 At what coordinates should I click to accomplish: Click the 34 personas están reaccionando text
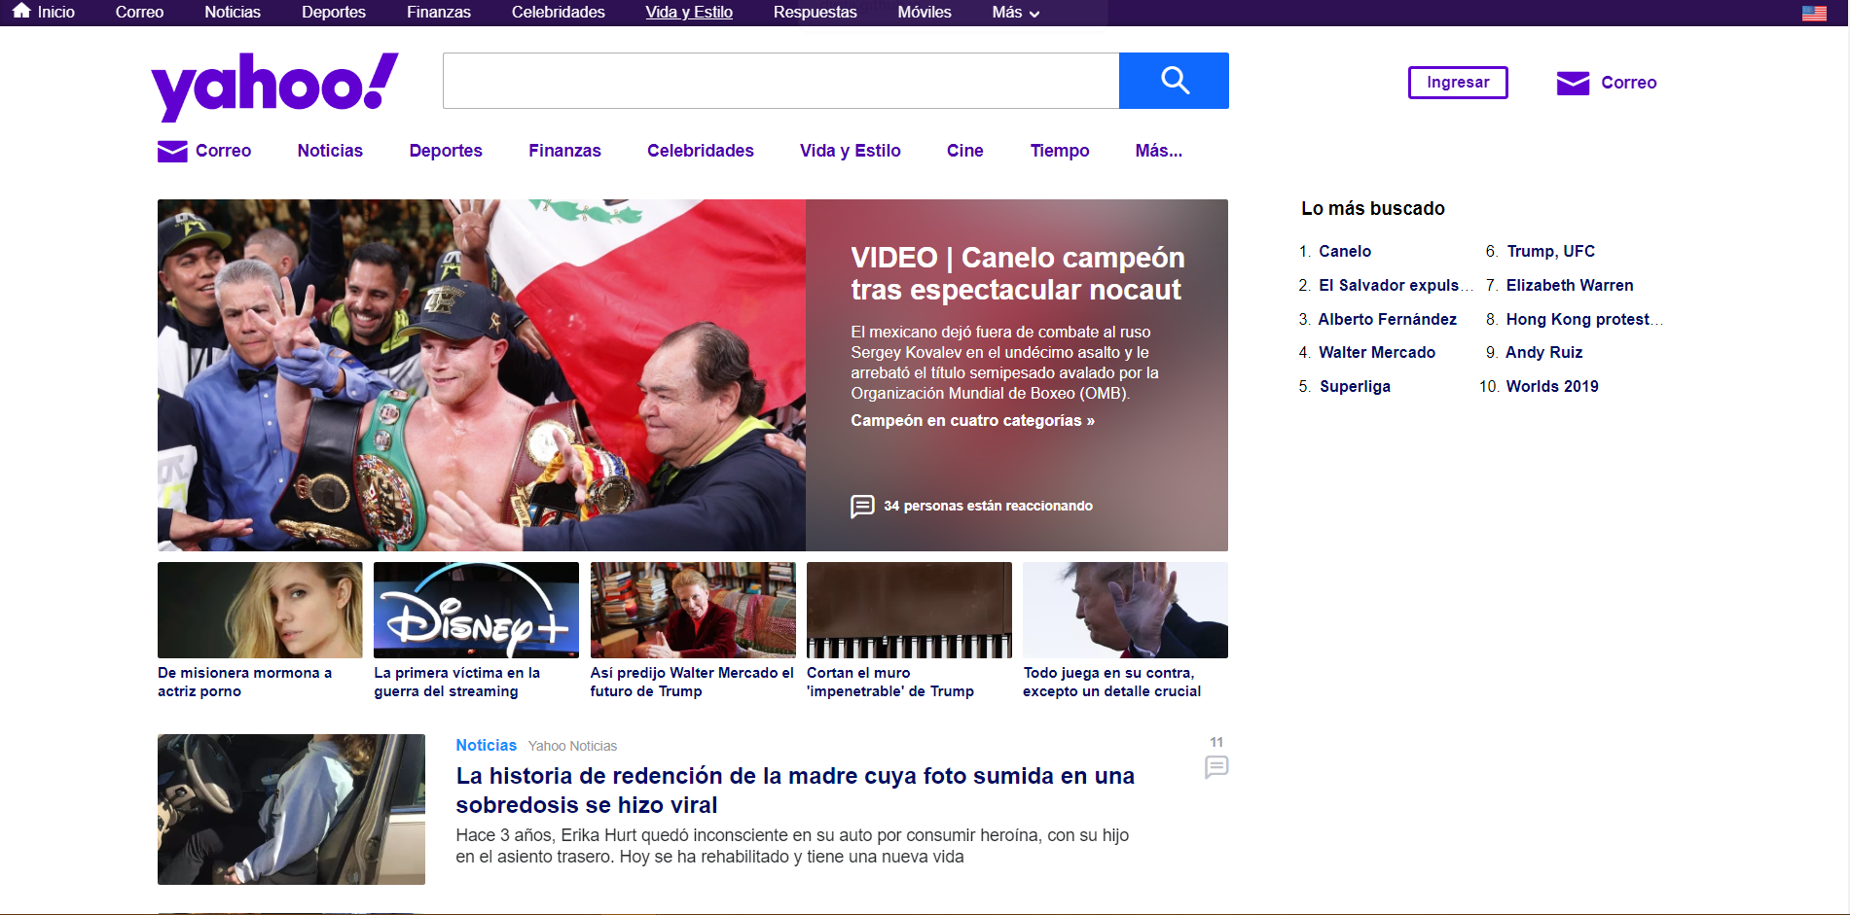(x=988, y=506)
